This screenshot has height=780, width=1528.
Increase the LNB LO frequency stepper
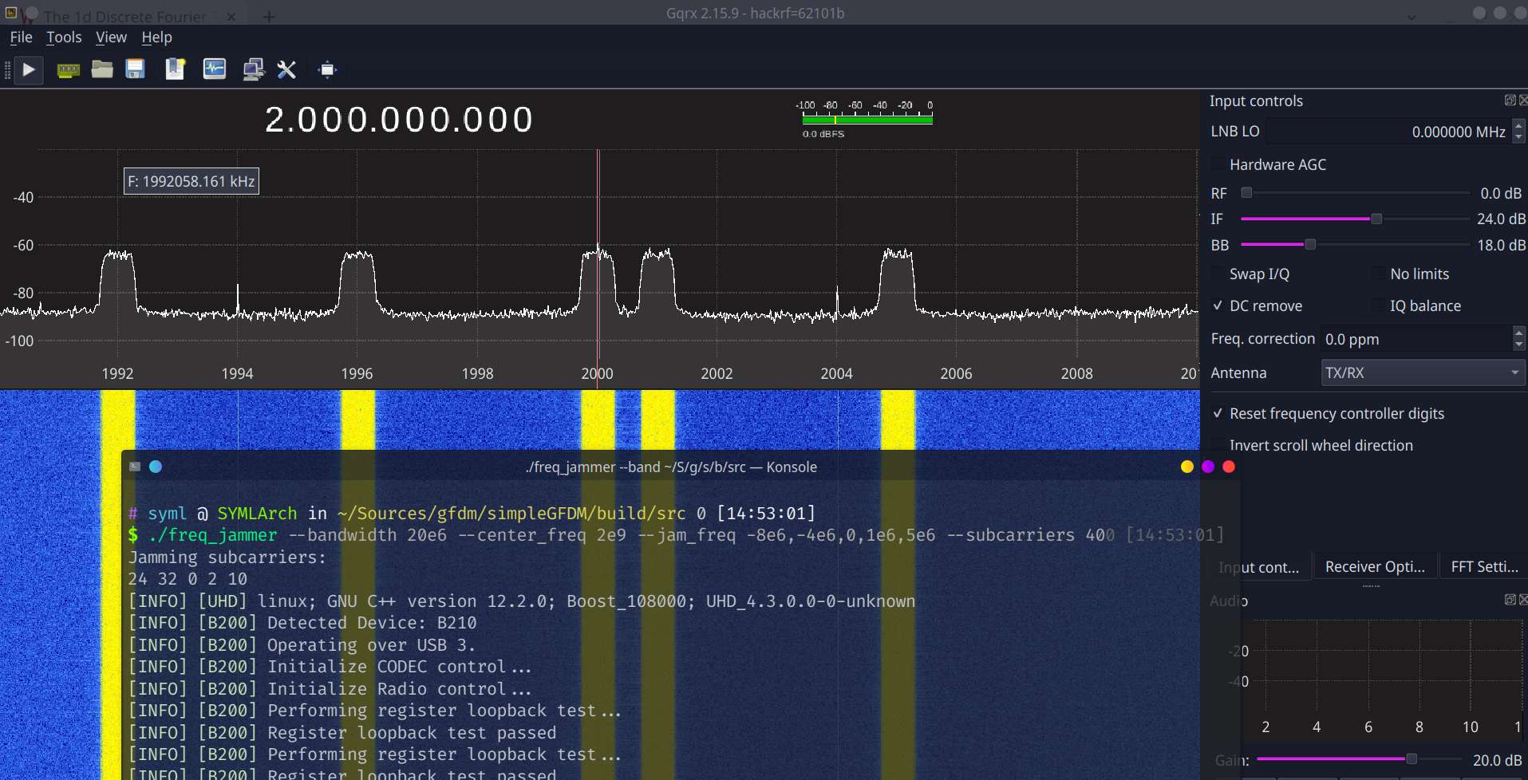(x=1518, y=125)
